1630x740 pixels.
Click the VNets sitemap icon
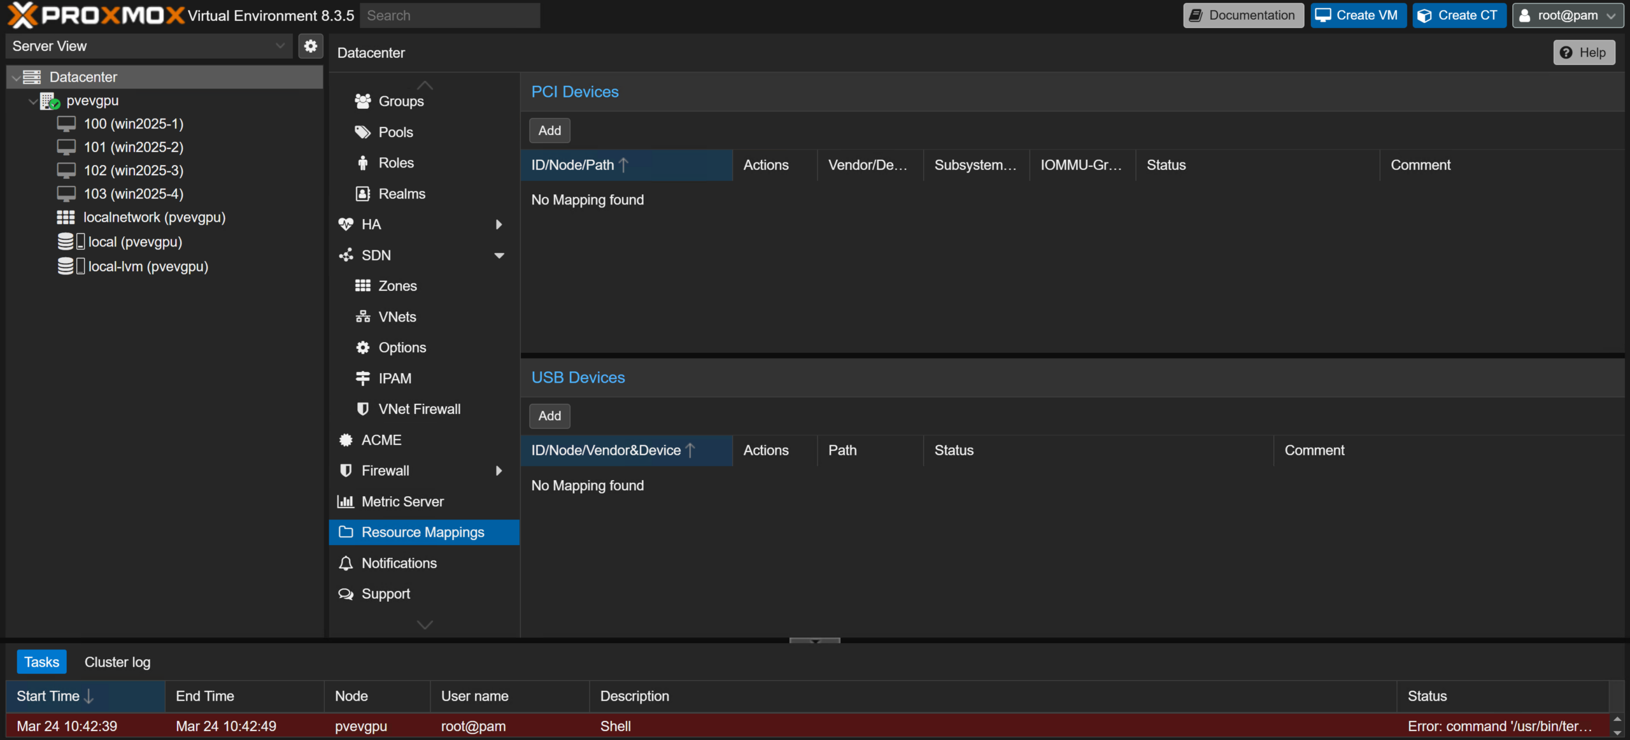tap(363, 317)
